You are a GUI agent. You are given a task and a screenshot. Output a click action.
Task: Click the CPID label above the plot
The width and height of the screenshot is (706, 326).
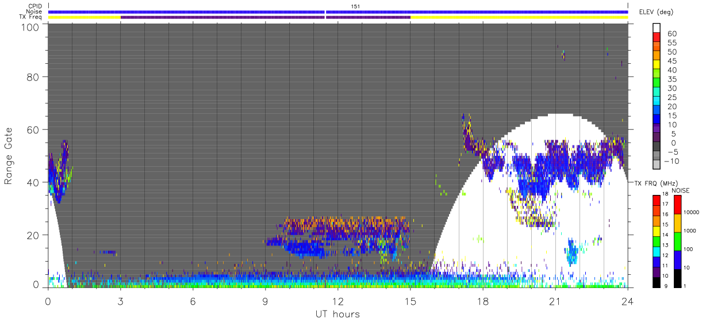click(34, 6)
